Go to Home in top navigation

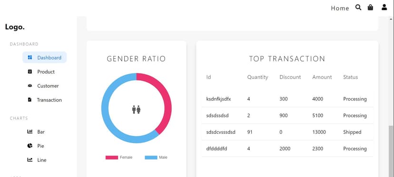(340, 8)
